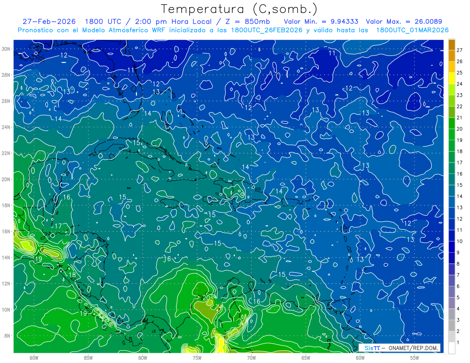Pick the teal swatch between 15 and 16
The image size is (470, 363).
pyautogui.click(x=452, y=179)
